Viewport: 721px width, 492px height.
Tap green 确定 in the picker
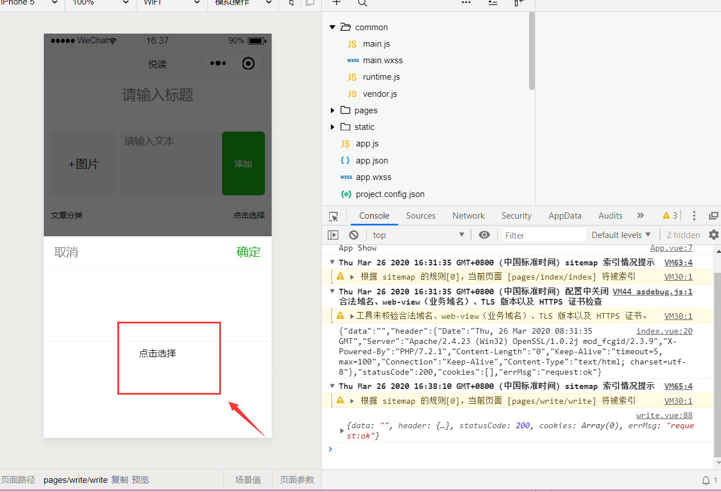click(248, 252)
